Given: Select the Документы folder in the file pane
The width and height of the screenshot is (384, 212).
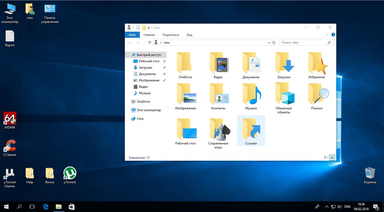Looking at the screenshot, I should 251,65.
